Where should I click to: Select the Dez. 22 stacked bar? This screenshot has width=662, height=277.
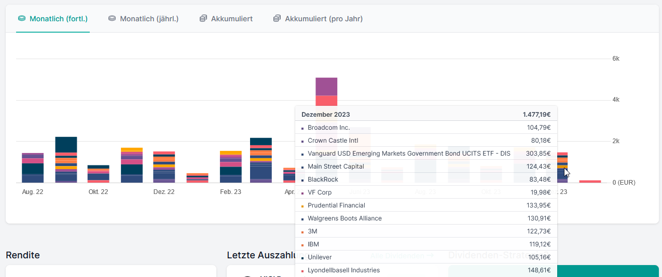click(164, 167)
